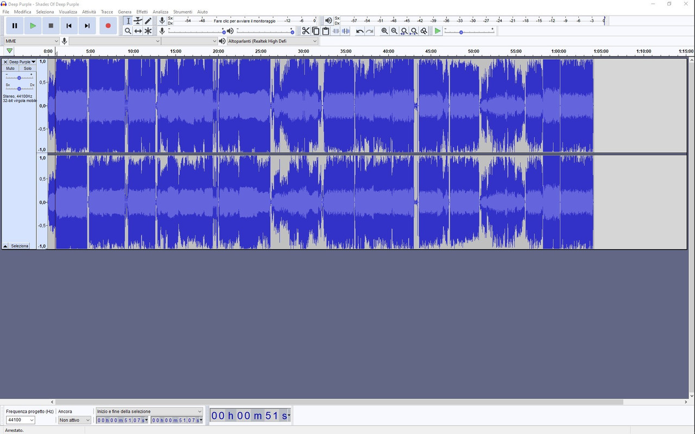The height and width of the screenshot is (434, 695).
Task: Open the Visualizza menu
Action: pos(68,11)
